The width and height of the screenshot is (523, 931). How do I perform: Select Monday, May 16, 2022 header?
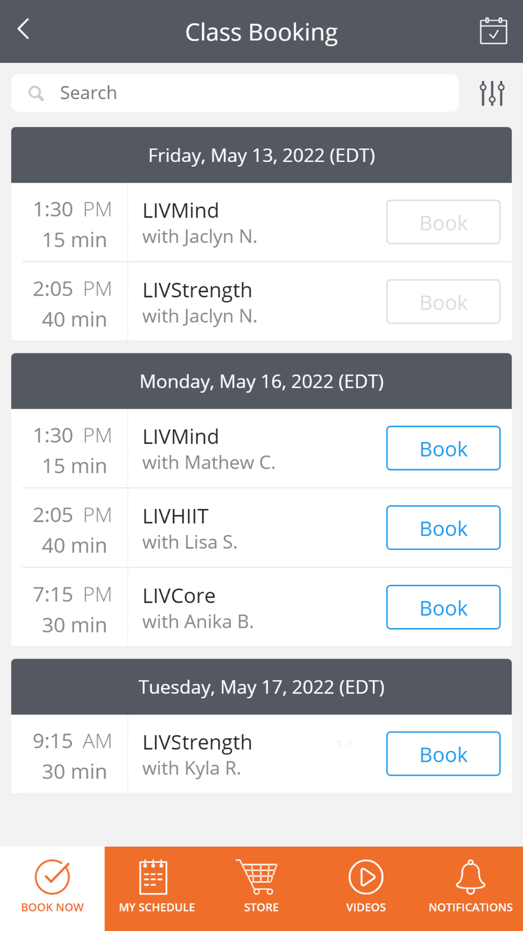click(x=261, y=381)
